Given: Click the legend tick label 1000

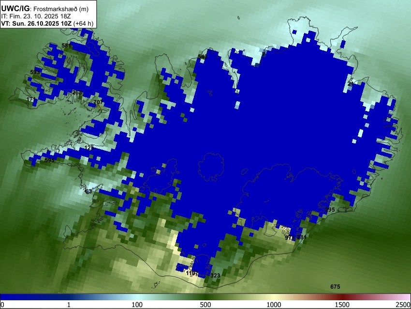Looking at the screenshot, I should click(x=274, y=305).
